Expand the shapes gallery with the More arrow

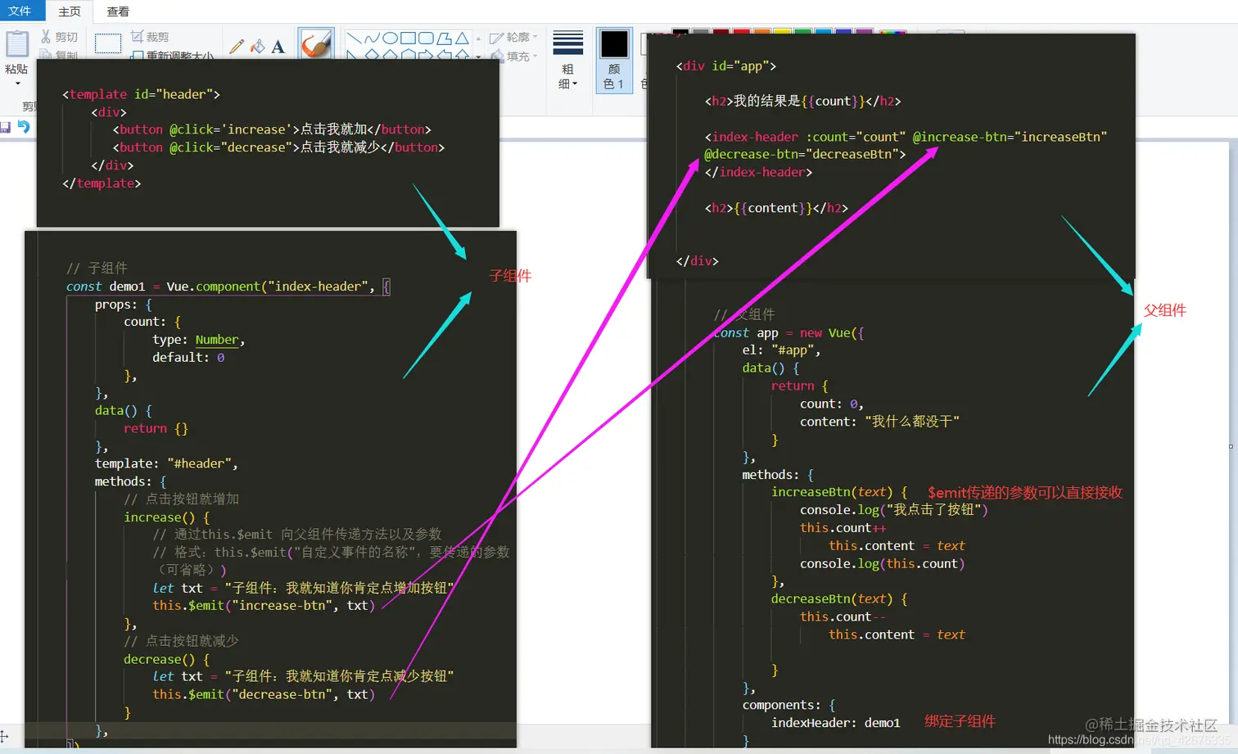(x=478, y=56)
